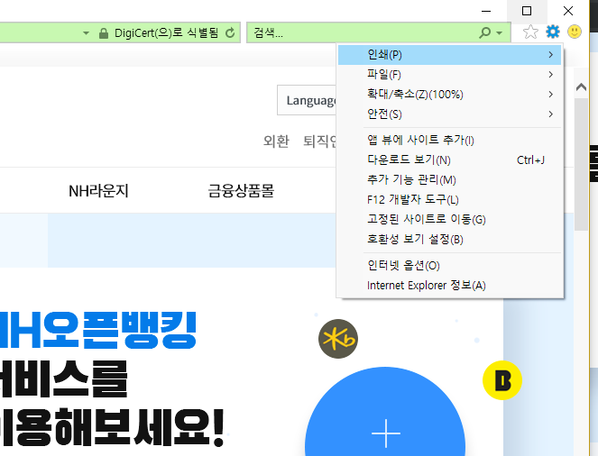
Task: Expand the 안전(S) submenu arrow
Action: pyautogui.click(x=551, y=114)
